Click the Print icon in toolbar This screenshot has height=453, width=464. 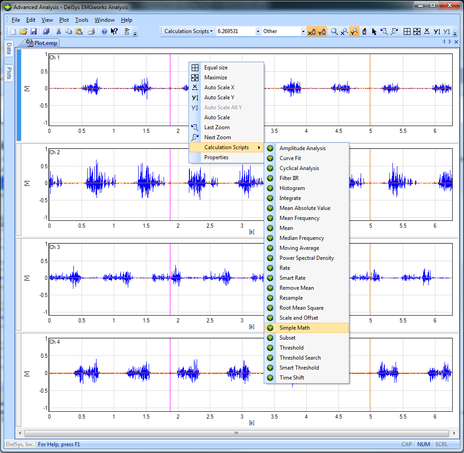click(x=91, y=31)
